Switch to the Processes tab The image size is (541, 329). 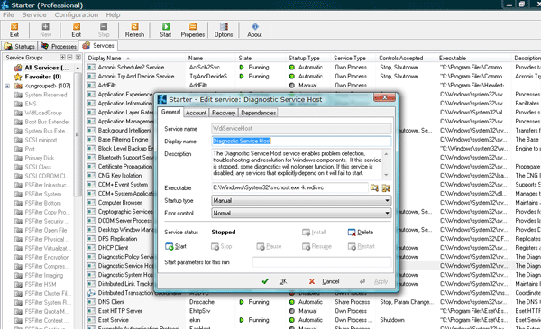[59, 46]
